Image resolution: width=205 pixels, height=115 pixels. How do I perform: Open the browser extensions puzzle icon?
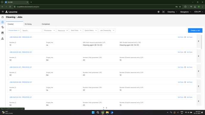(185, 7)
